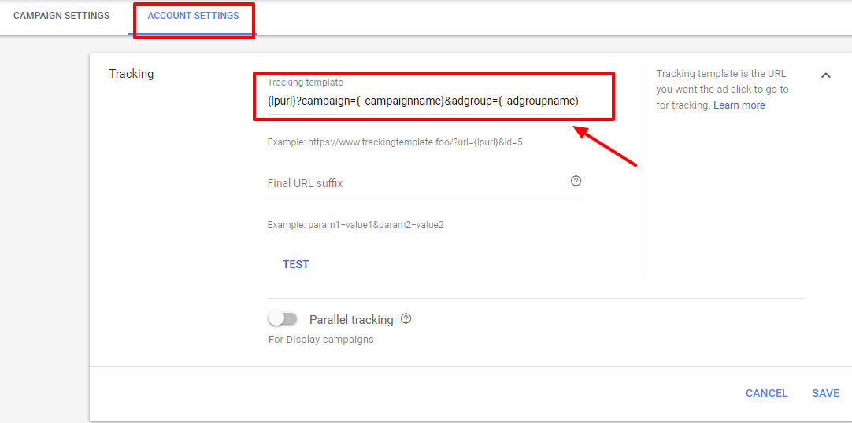The image size is (852, 423).
Task: Switch to the Campaign Settings tab
Action: 61,16
